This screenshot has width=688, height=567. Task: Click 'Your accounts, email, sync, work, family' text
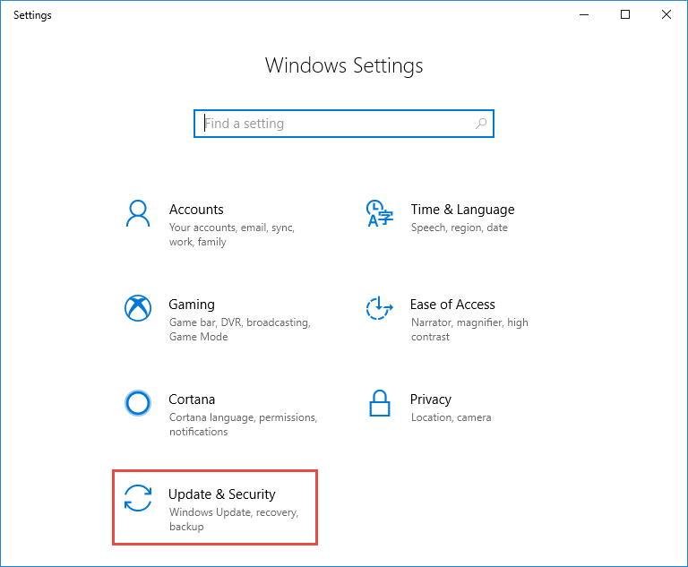[x=232, y=235]
